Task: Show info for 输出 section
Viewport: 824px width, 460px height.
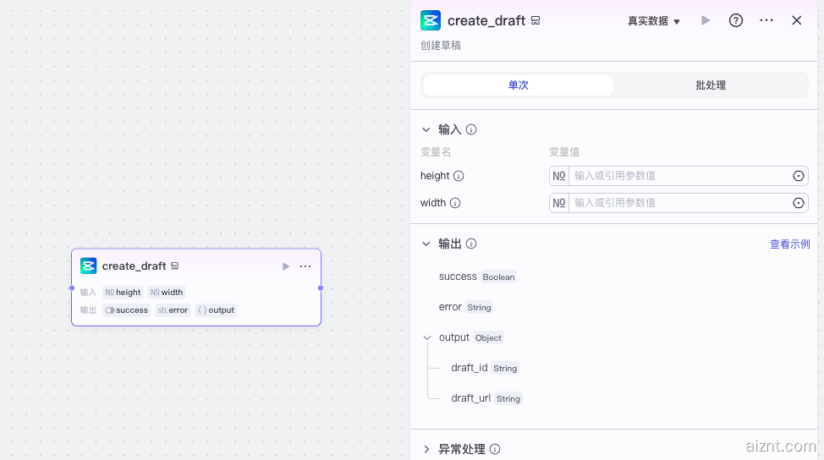Action: click(471, 244)
